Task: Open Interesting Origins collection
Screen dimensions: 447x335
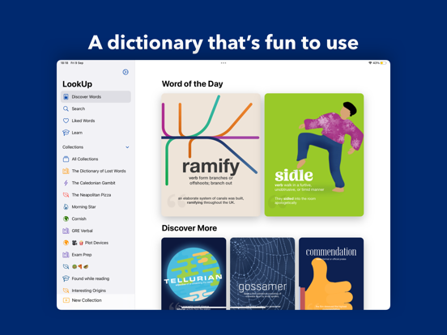Action: (96, 290)
